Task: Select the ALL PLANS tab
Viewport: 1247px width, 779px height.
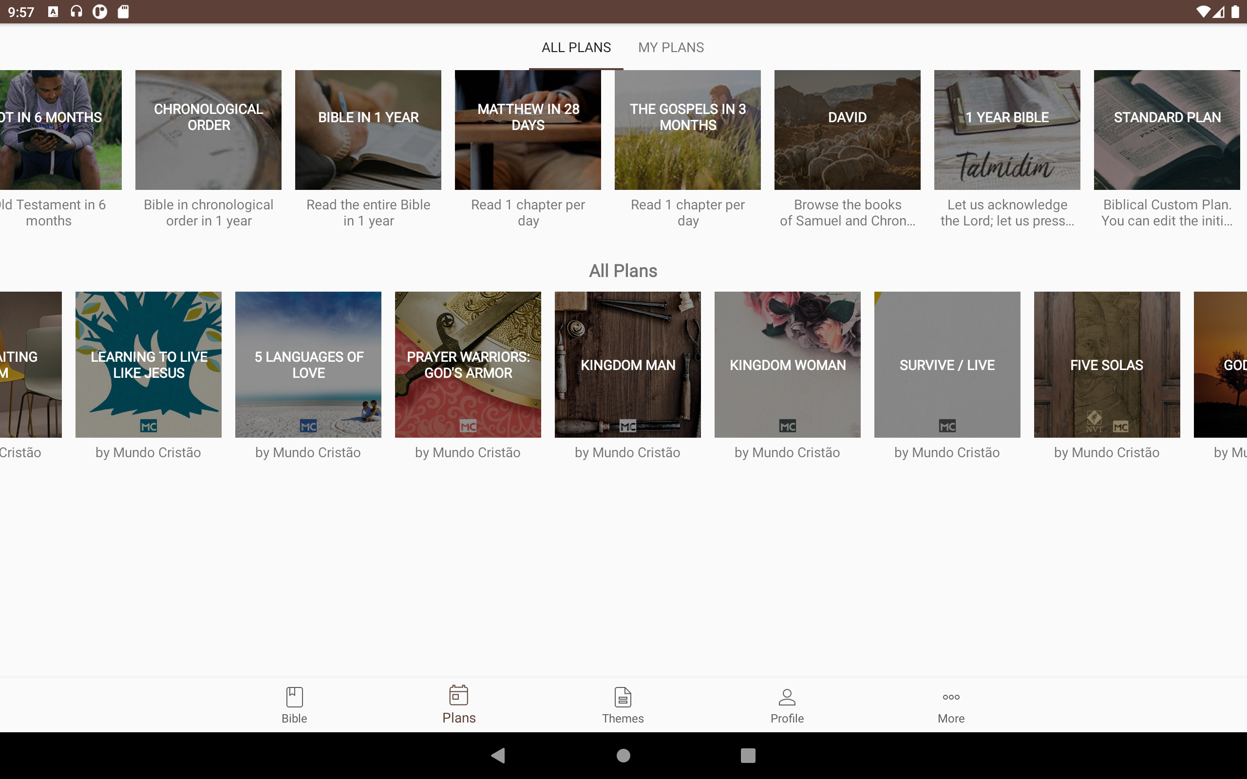Action: [576, 47]
